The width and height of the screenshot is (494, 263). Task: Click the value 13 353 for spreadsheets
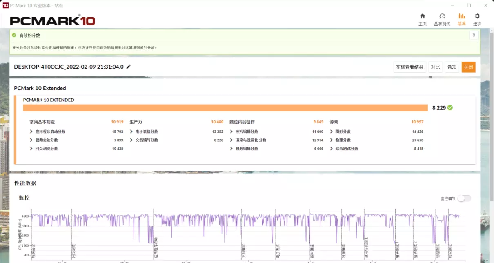[218, 131]
